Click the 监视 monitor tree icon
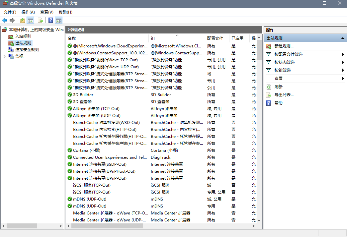This screenshot has width=347, height=237. point(11,56)
